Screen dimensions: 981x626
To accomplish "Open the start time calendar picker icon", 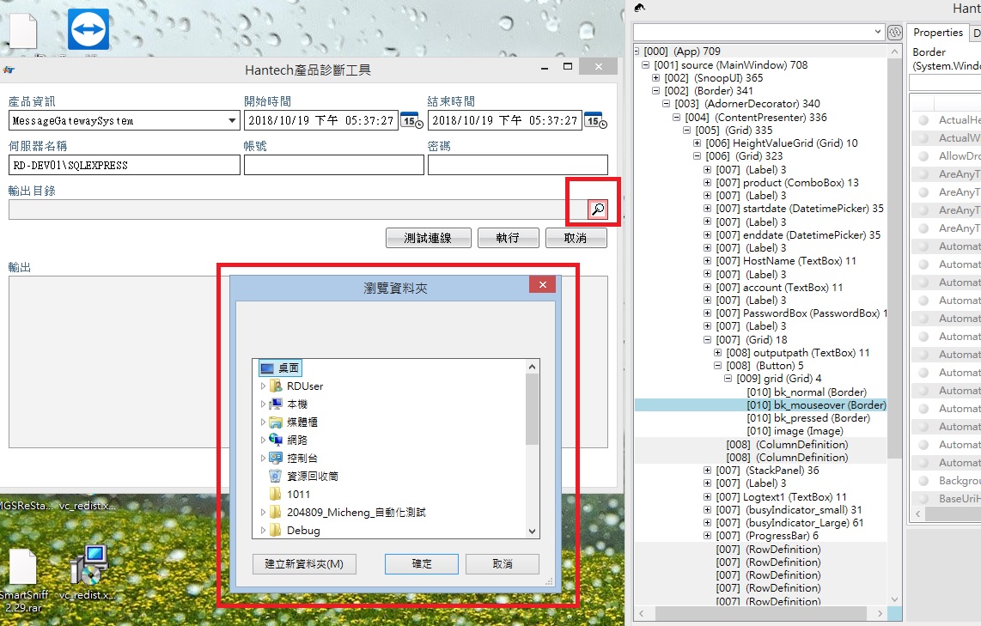I will coord(411,120).
